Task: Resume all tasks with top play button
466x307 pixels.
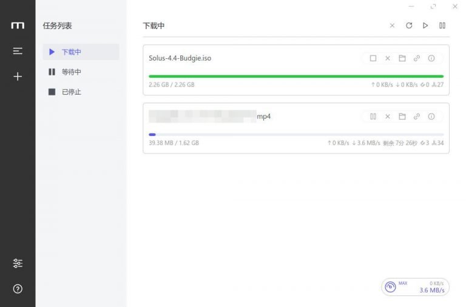Action: 425,25
